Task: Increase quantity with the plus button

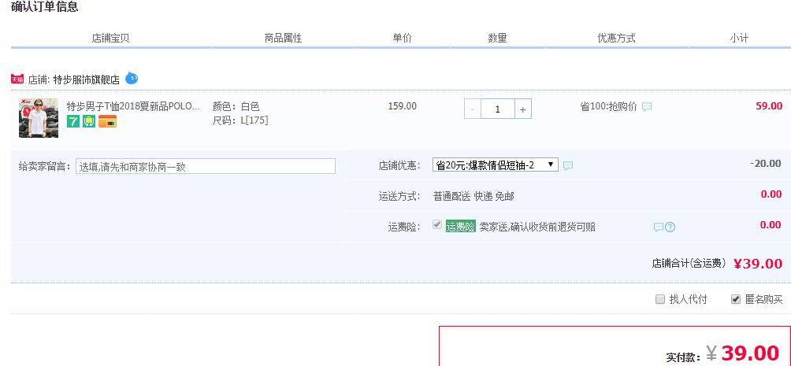Action: tap(522, 109)
